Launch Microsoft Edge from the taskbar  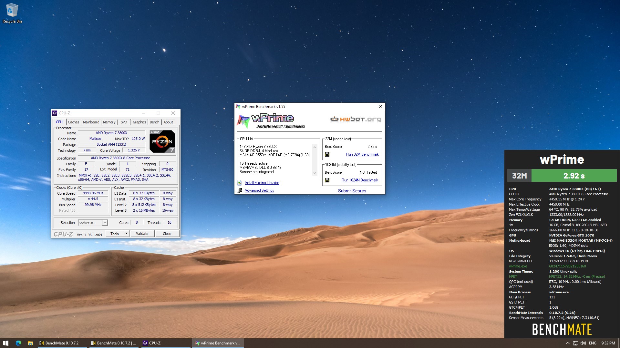[18, 343]
